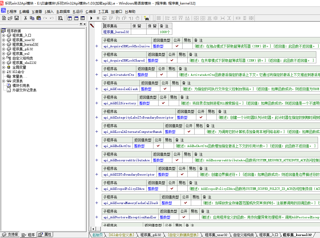Expand the api_ActivateActCtx subroutine row
The width and height of the screenshot is (320, 238).
(97, 75)
